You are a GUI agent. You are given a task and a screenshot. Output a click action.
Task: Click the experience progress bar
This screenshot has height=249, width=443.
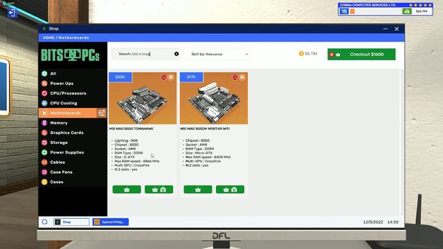click(x=375, y=11)
